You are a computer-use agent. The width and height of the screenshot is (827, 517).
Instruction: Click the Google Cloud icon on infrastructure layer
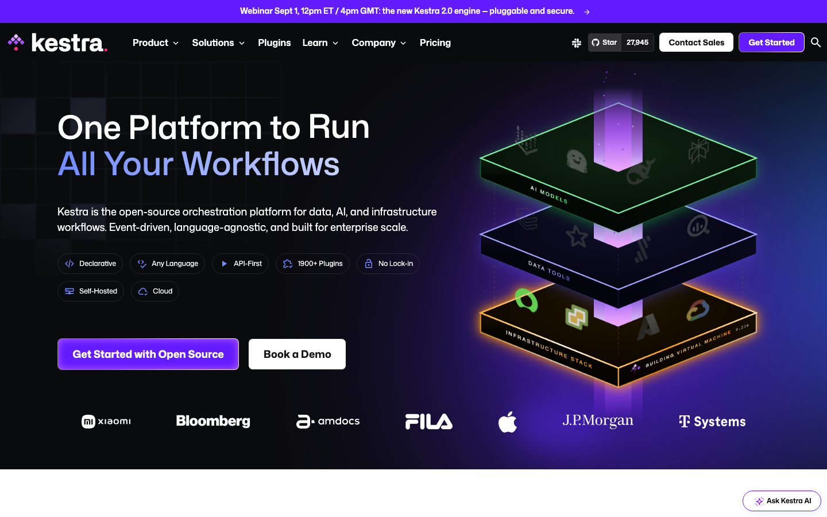tap(698, 311)
